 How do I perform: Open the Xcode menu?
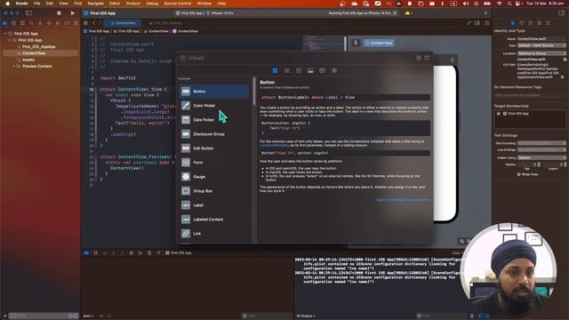coord(21,4)
